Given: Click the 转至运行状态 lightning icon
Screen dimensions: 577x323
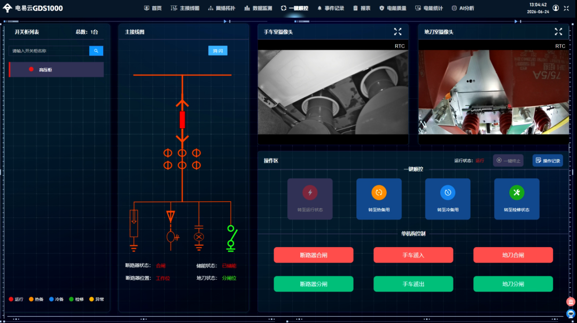Looking at the screenshot, I should pyautogui.click(x=310, y=192).
